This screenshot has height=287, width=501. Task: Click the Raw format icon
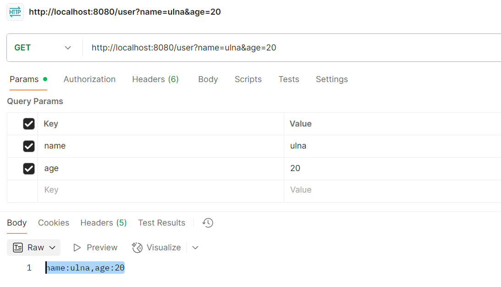[18, 248]
